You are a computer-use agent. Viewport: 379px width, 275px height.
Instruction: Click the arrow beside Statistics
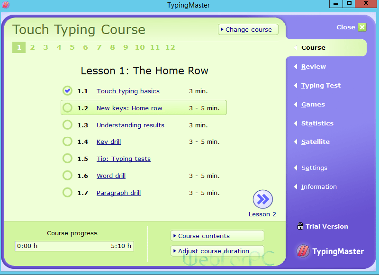click(296, 123)
